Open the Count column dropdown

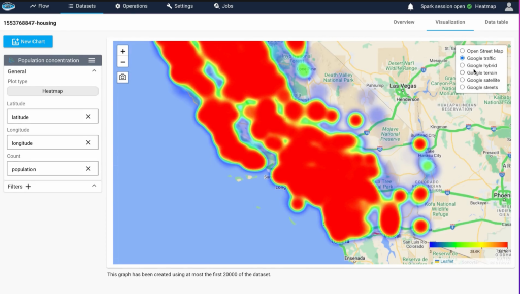coord(53,169)
